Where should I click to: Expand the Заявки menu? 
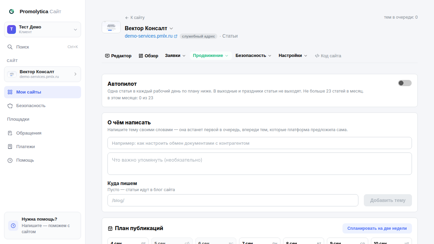click(175, 56)
